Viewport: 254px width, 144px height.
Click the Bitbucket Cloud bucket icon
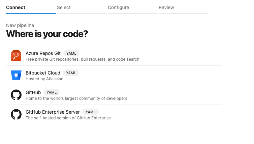coord(16,75)
